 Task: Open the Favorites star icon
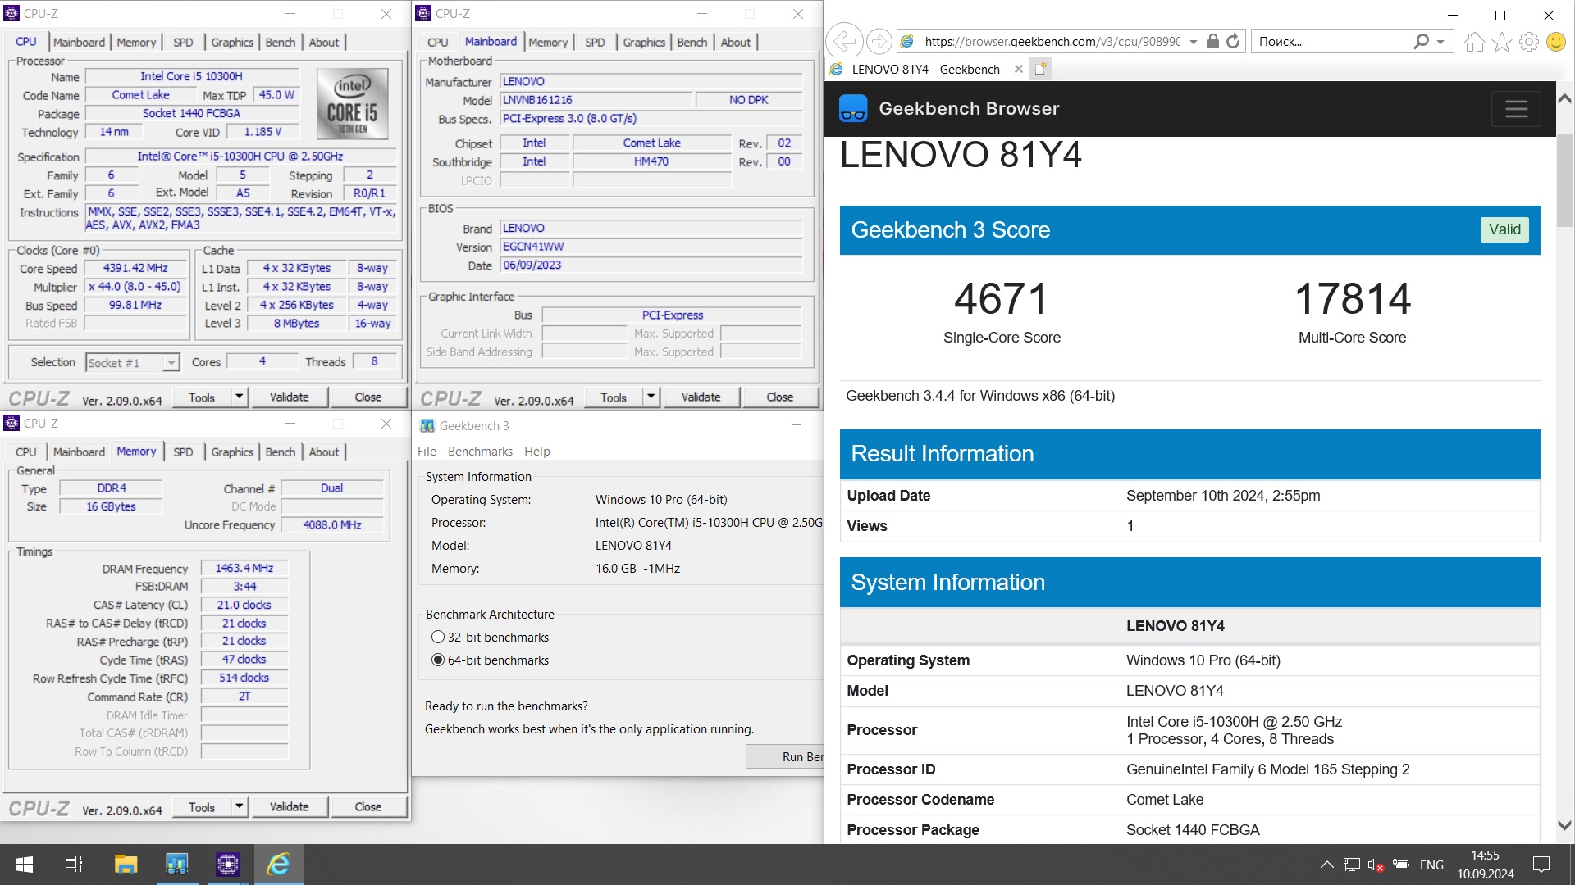click(x=1502, y=42)
